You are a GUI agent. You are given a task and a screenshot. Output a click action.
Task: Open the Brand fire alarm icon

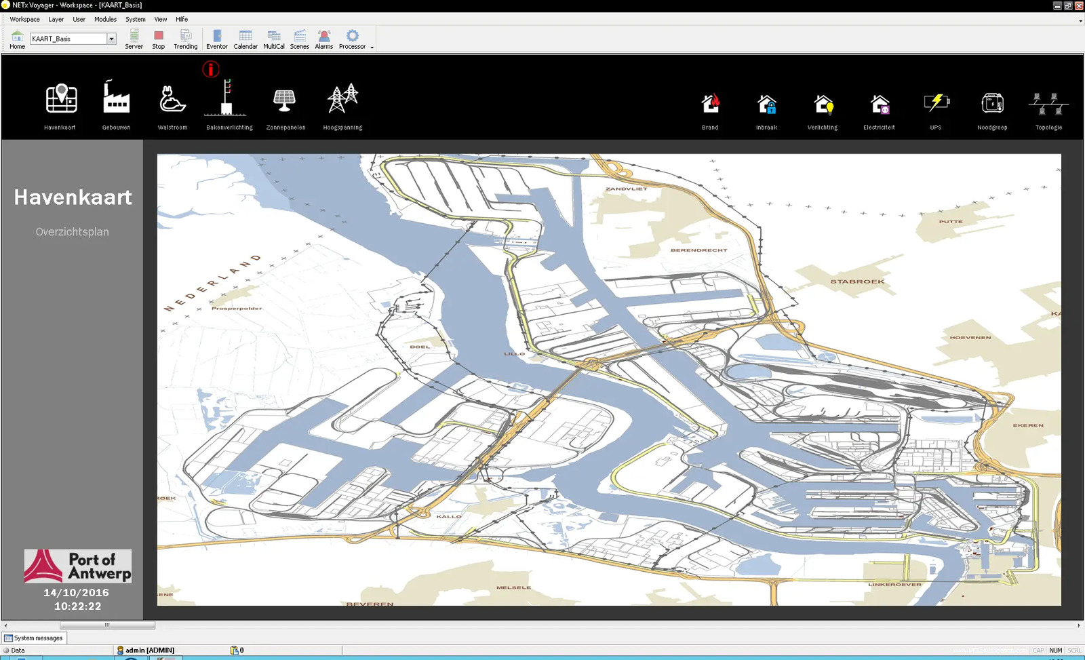(x=710, y=104)
